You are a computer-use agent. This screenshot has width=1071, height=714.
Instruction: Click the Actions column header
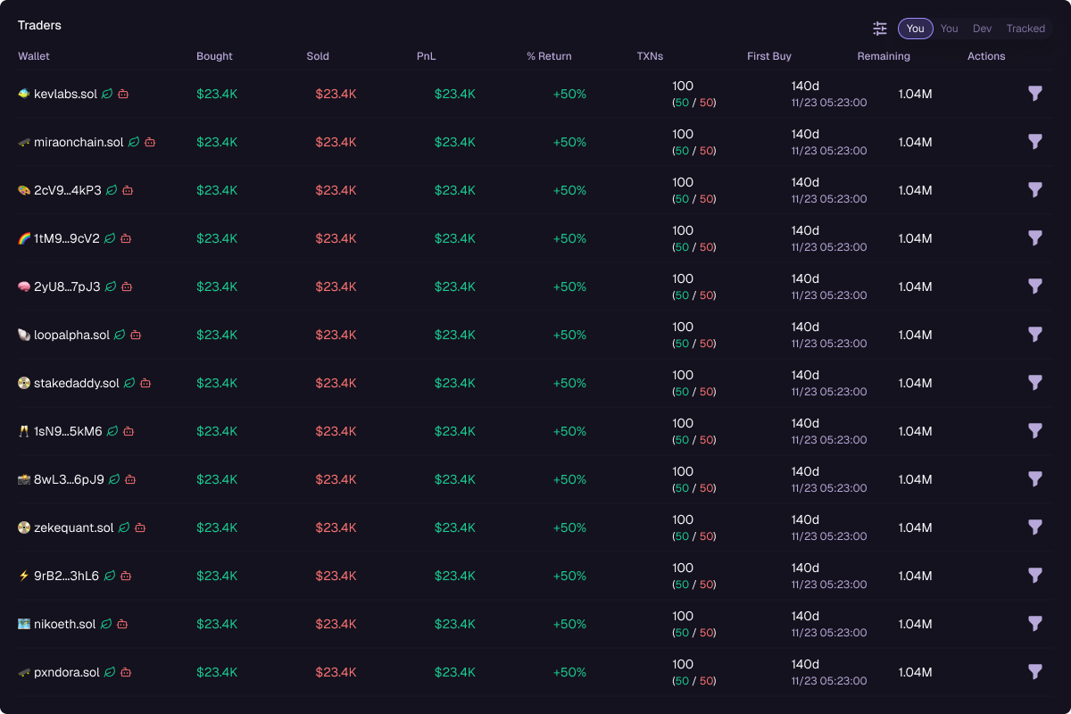tap(986, 56)
